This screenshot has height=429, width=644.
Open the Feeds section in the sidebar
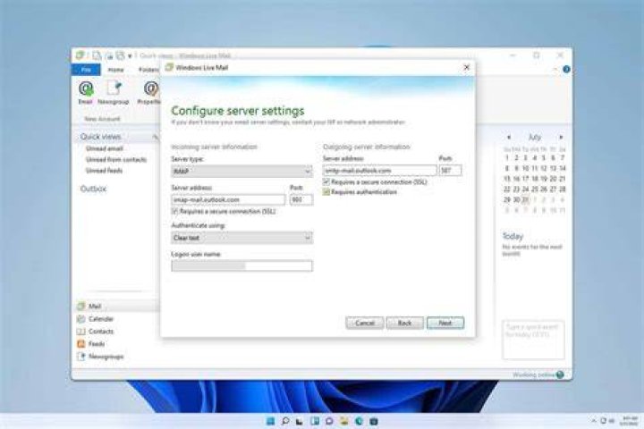(91, 344)
